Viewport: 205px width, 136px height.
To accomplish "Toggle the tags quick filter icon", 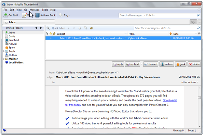I will point(86,28).
